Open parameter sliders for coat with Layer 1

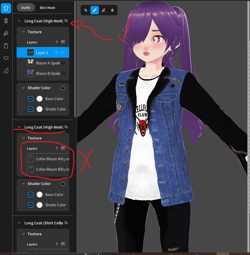(66, 21)
